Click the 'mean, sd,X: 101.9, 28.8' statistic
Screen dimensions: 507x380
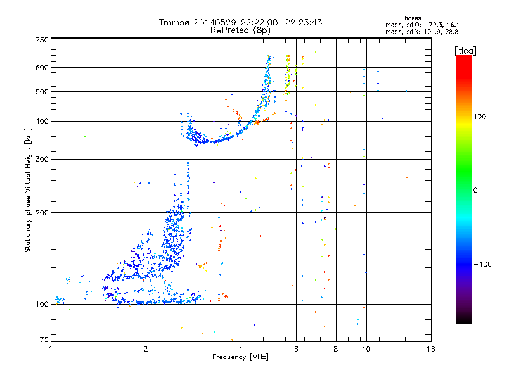coord(422,32)
